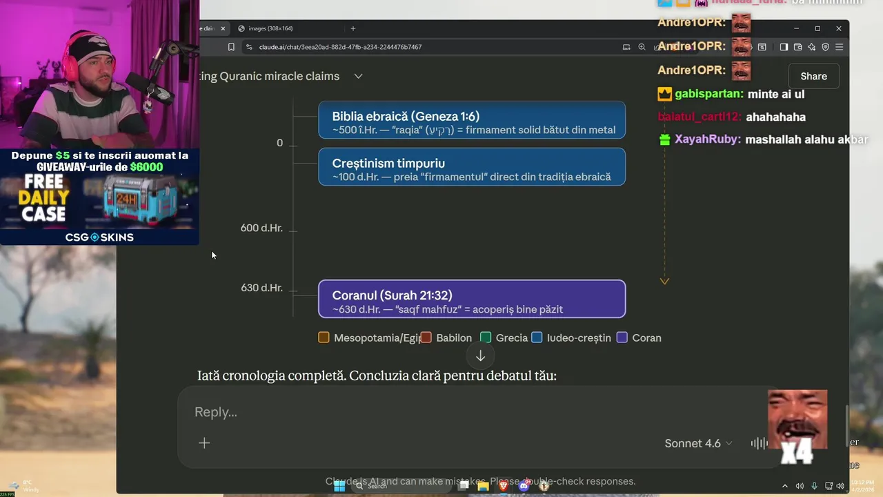Image resolution: width=883 pixels, height=497 pixels.
Task: Jump to bottom with the down-arrow button
Action: point(481,356)
